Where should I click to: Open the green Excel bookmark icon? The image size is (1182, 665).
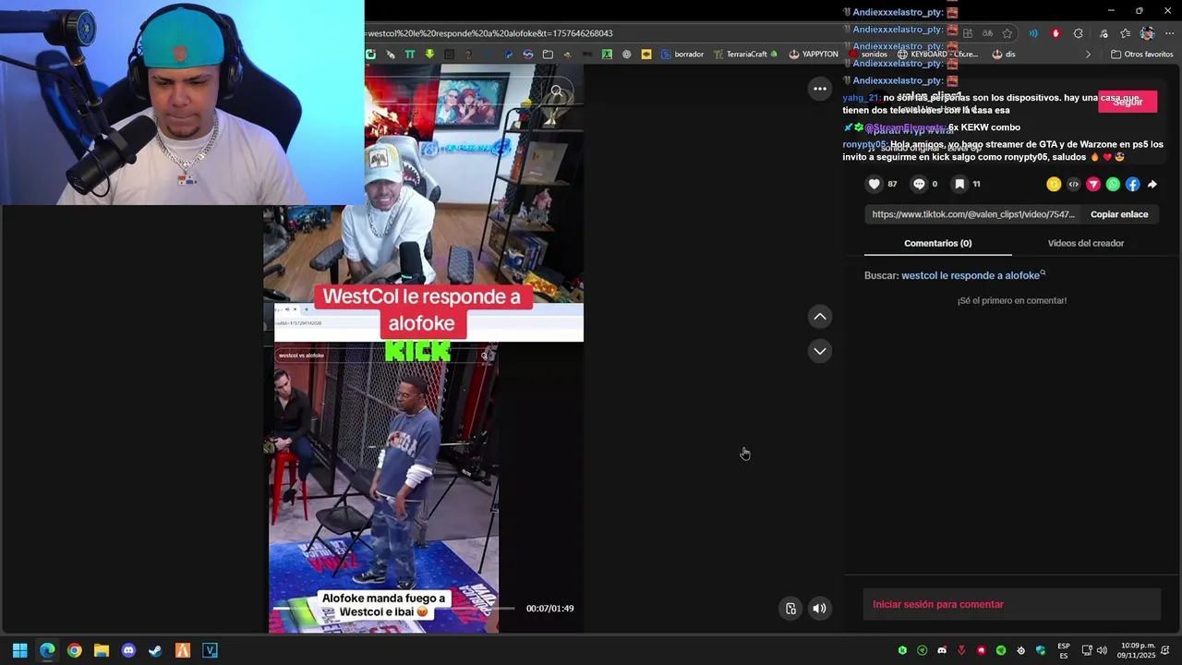tap(607, 54)
